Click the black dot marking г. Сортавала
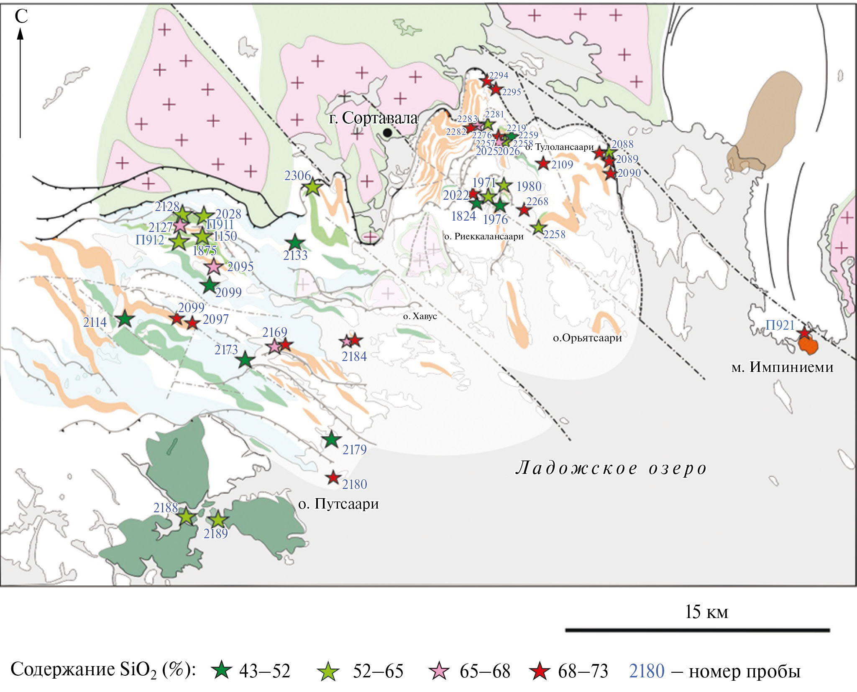 tap(387, 133)
